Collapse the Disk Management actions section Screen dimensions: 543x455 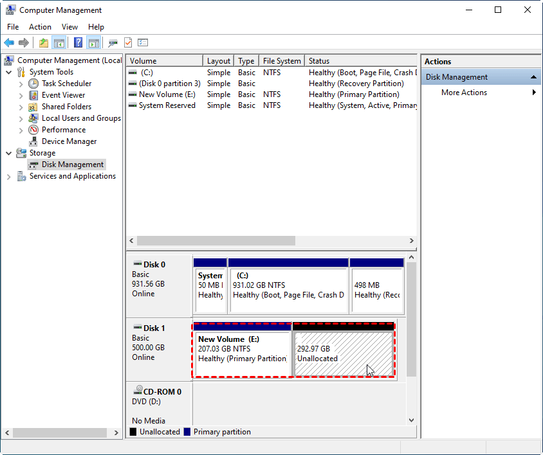pos(533,77)
